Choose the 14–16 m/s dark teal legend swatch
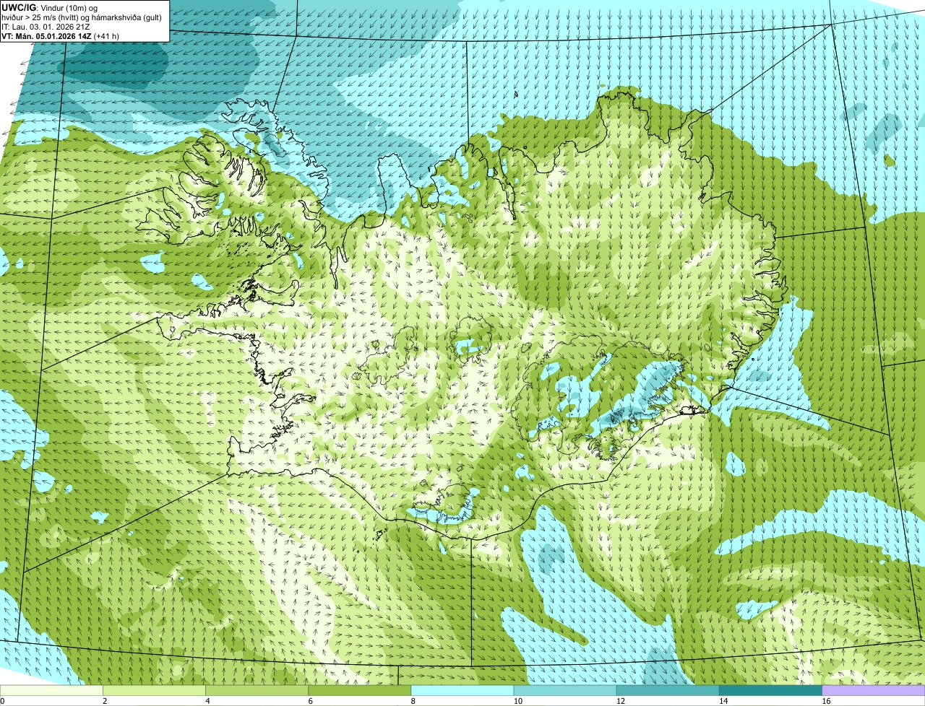 pyautogui.click(x=771, y=691)
